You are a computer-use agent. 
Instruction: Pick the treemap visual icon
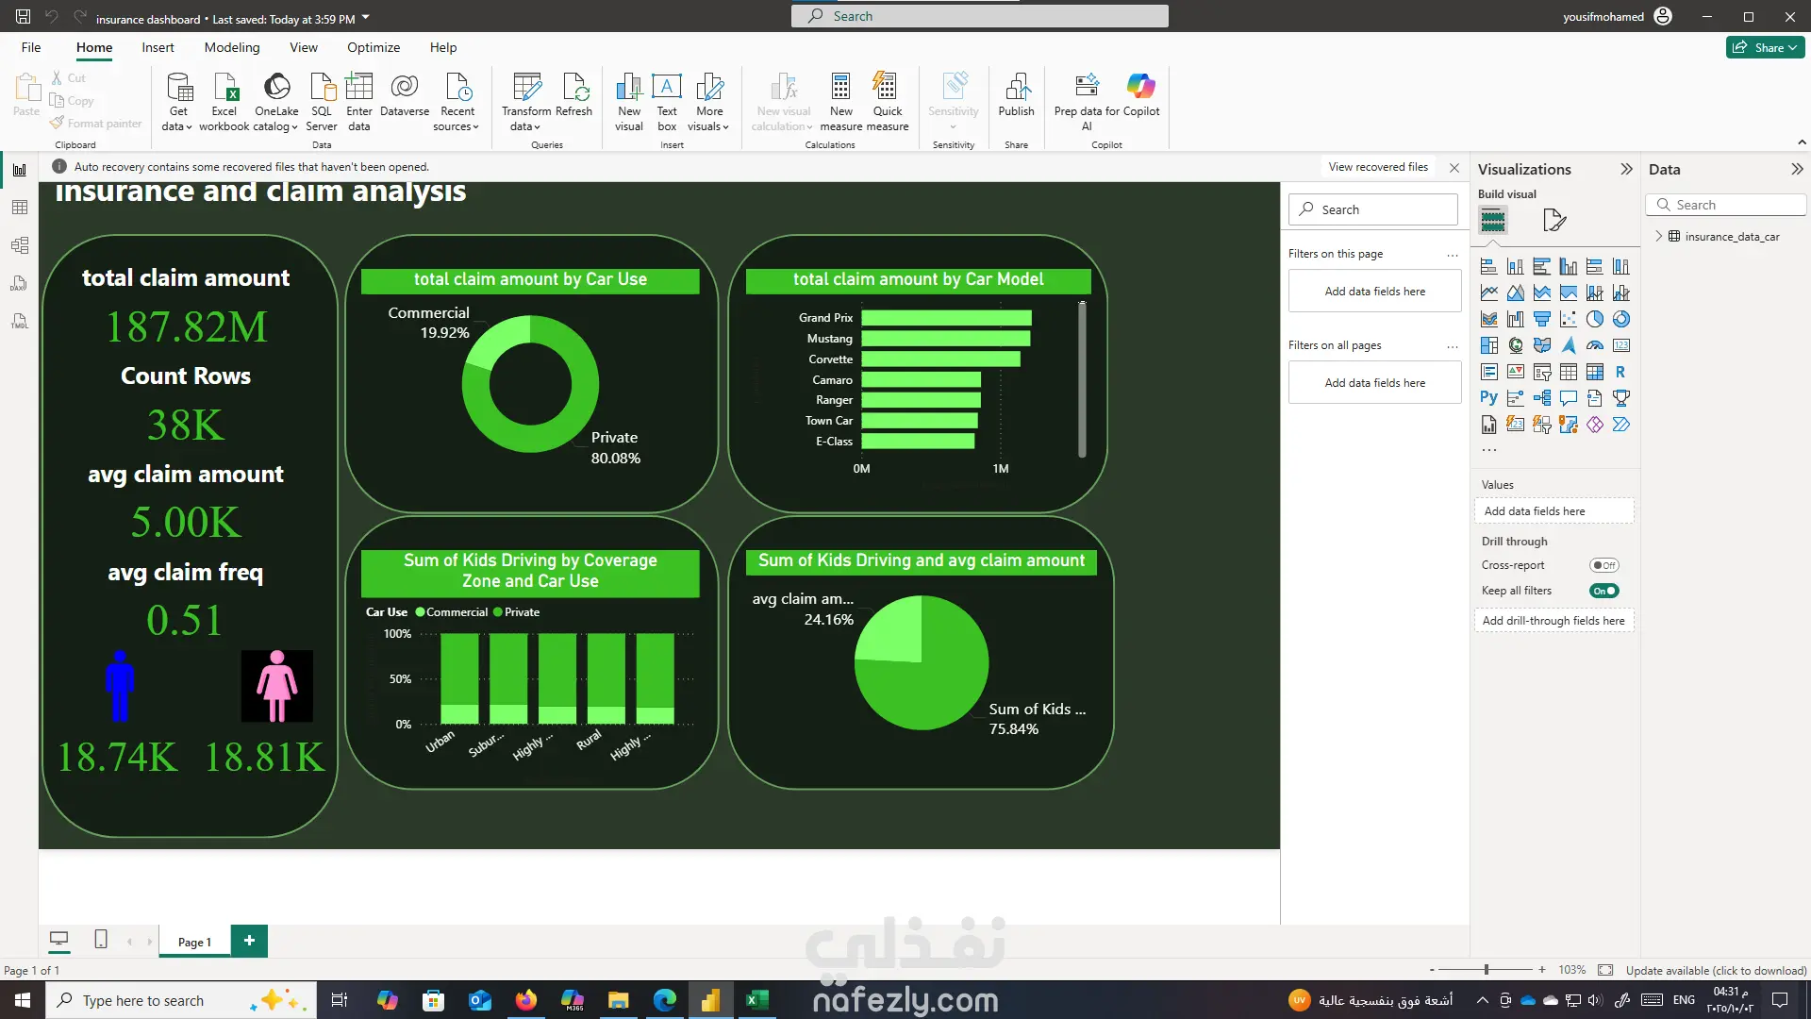tap(1488, 345)
